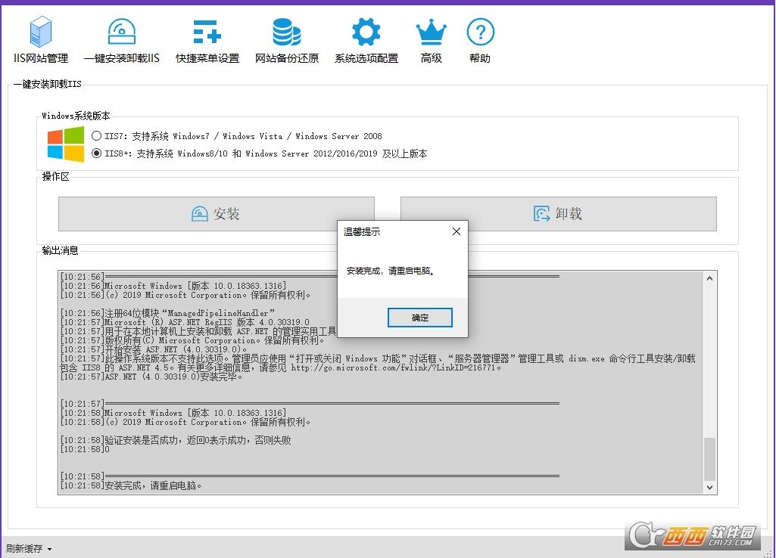The width and height of the screenshot is (776, 558).
Task: Select the IIS7 radio option
Action: [x=96, y=136]
